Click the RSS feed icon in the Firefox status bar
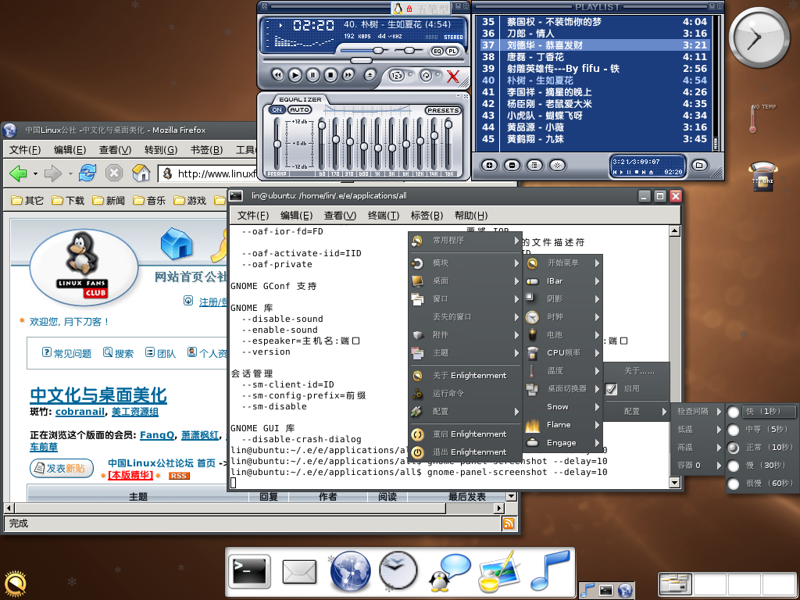The height and width of the screenshot is (600, 800). 508,523
